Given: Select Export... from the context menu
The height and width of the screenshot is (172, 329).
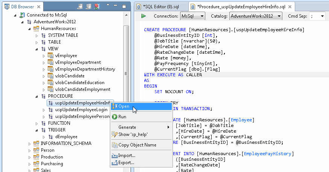Looking at the screenshot, I should [126, 163].
